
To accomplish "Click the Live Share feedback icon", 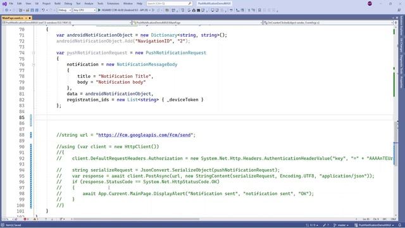I will tap(399, 10).
